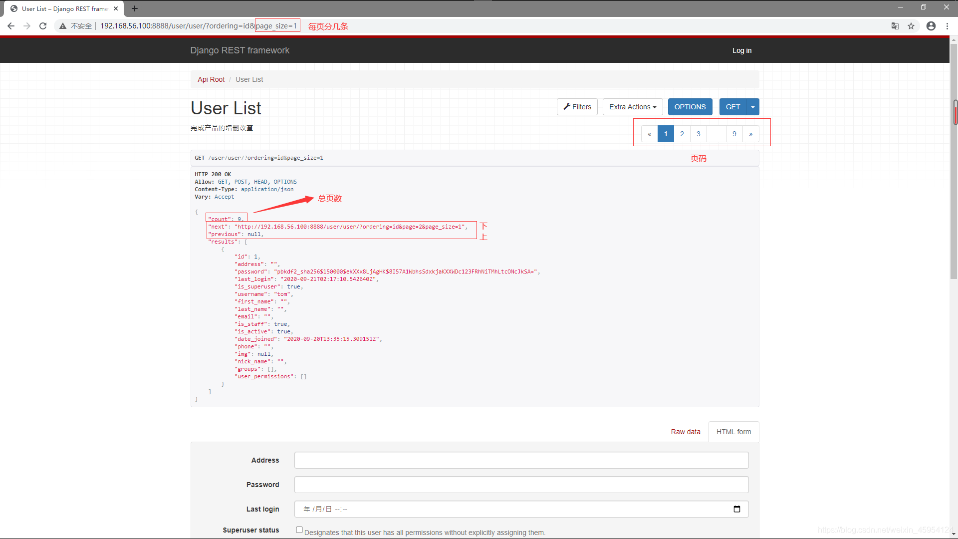Open the Filters button
Viewport: 958px width, 539px height.
577,107
